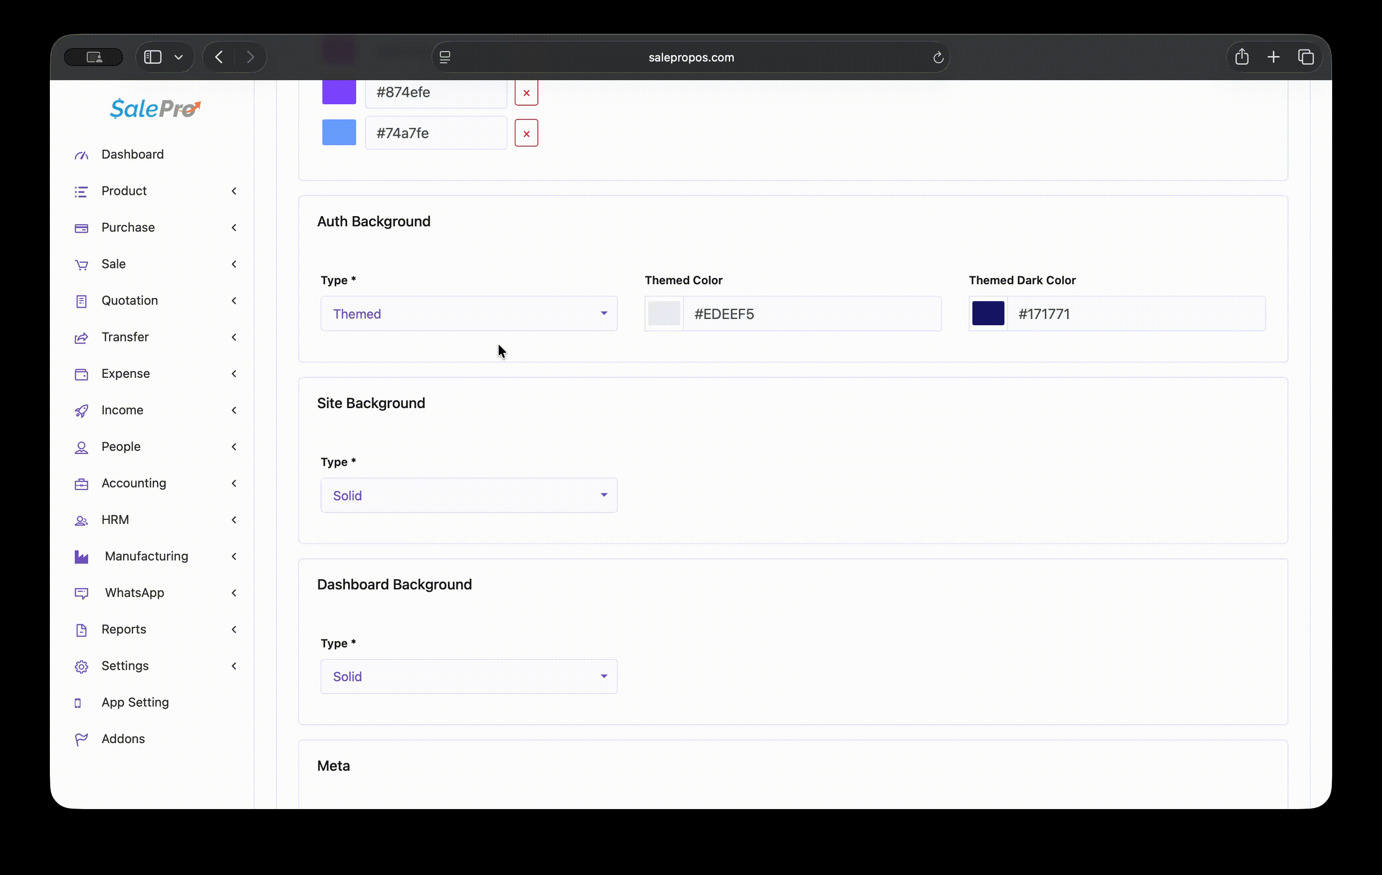The width and height of the screenshot is (1382, 875).
Task: Click the Sale shopping cart icon
Action: (81, 265)
